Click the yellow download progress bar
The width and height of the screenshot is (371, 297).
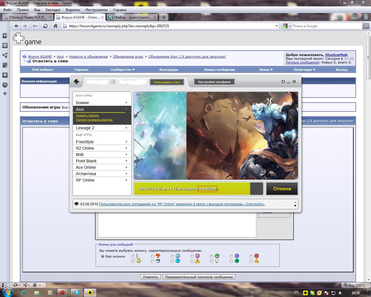coord(192,189)
